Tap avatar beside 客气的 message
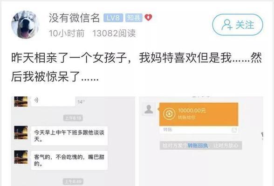The image size is (274, 186). pyautogui.click(x=21, y=157)
